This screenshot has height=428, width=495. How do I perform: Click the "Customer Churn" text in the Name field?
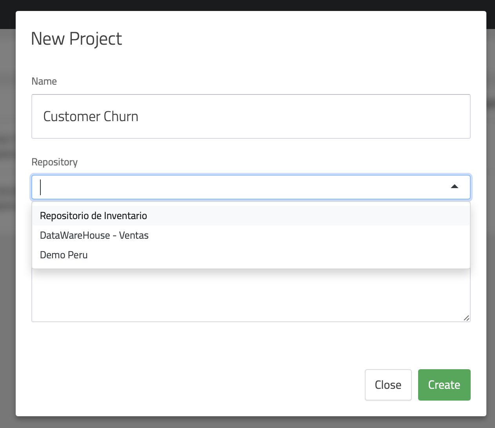(91, 116)
